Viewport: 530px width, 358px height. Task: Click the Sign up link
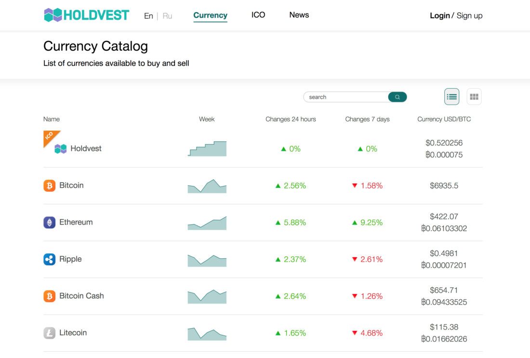tap(469, 15)
